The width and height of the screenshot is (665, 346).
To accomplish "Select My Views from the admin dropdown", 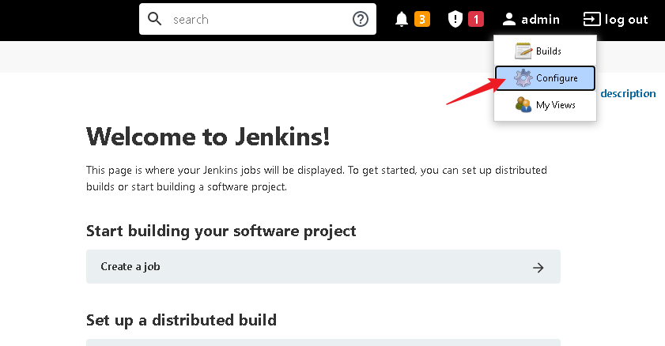I will (546, 104).
